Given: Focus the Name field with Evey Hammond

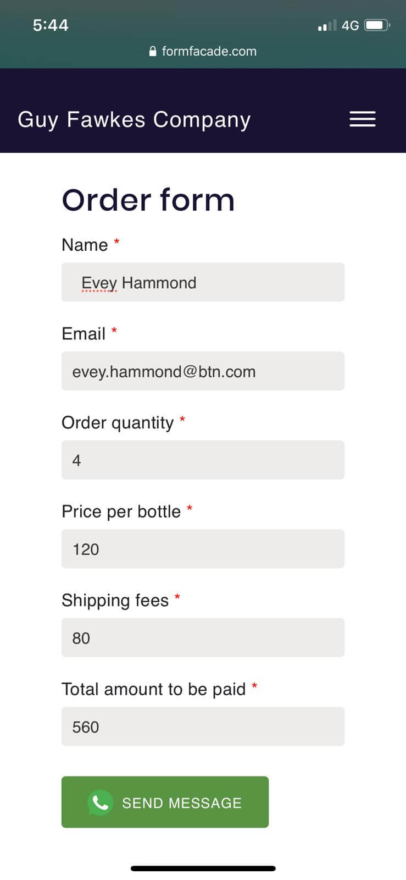Looking at the screenshot, I should (203, 282).
